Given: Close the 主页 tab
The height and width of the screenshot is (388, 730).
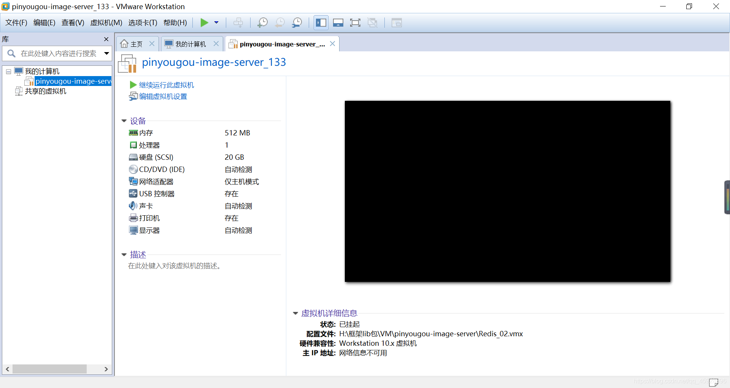Looking at the screenshot, I should coord(152,44).
